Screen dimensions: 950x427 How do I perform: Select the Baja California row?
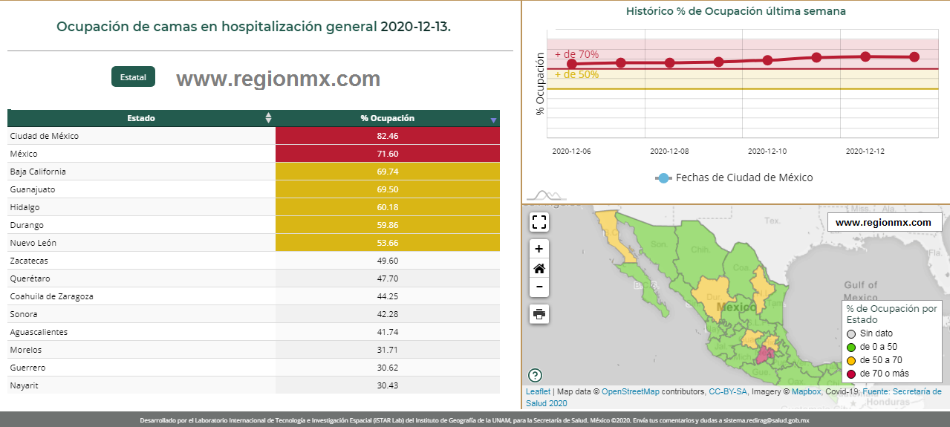pos(253,172)
